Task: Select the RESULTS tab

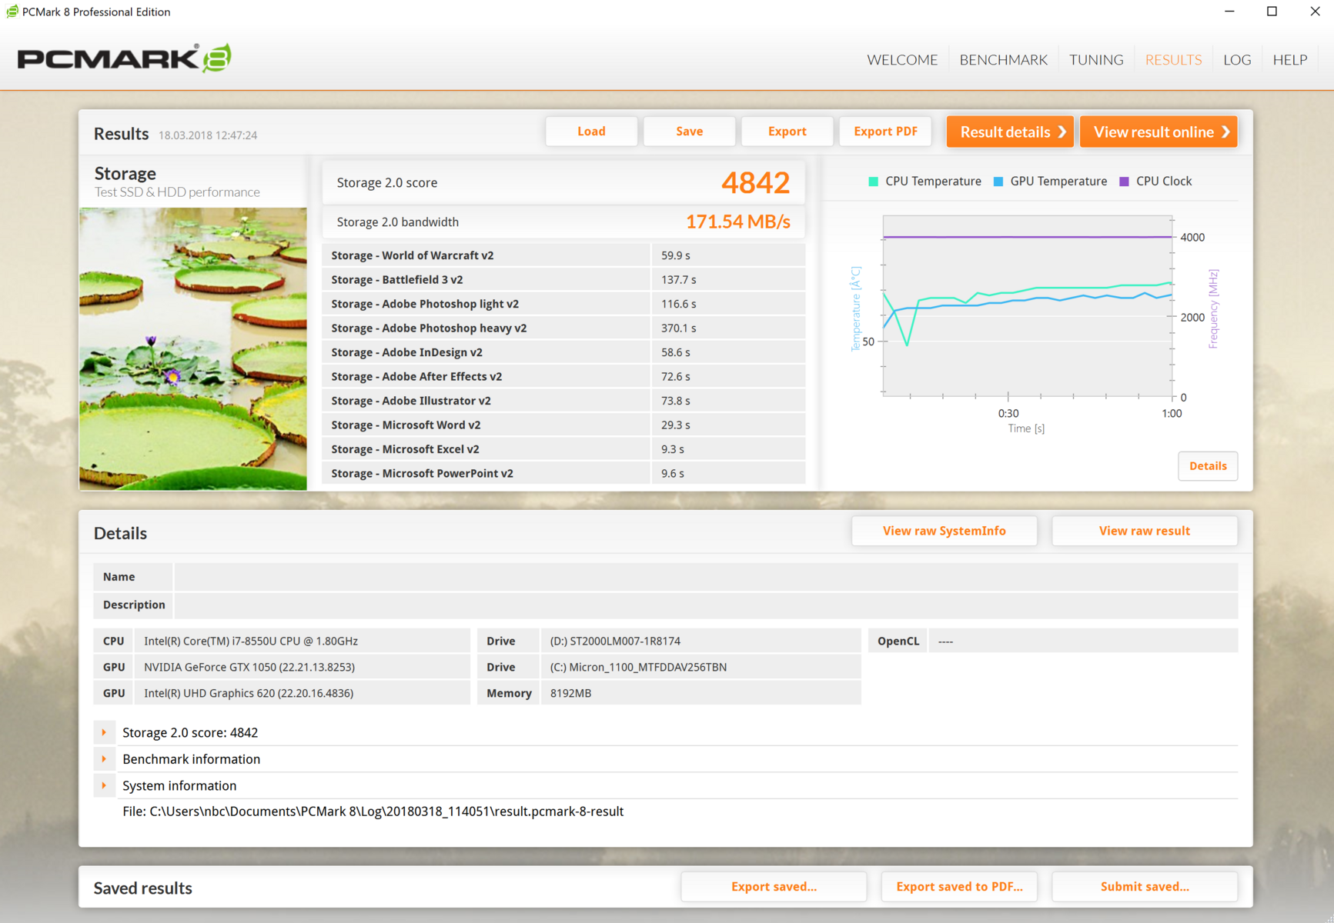Action: pos(1173,60)
